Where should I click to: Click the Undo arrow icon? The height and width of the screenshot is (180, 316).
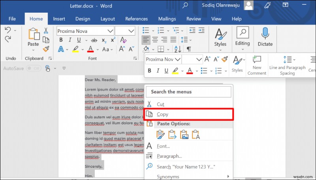coord(8,30)
